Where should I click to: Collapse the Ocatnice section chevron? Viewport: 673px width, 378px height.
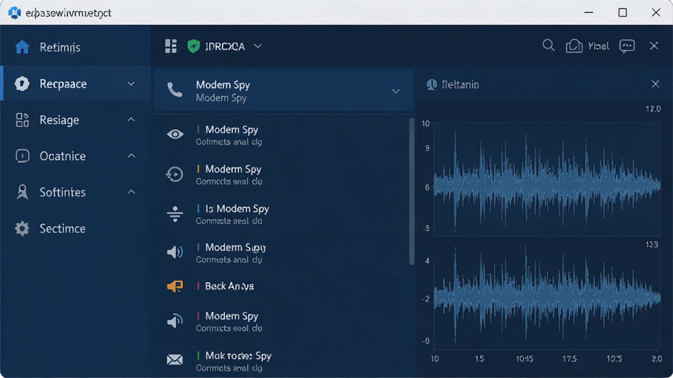click(x=131, y=156)
